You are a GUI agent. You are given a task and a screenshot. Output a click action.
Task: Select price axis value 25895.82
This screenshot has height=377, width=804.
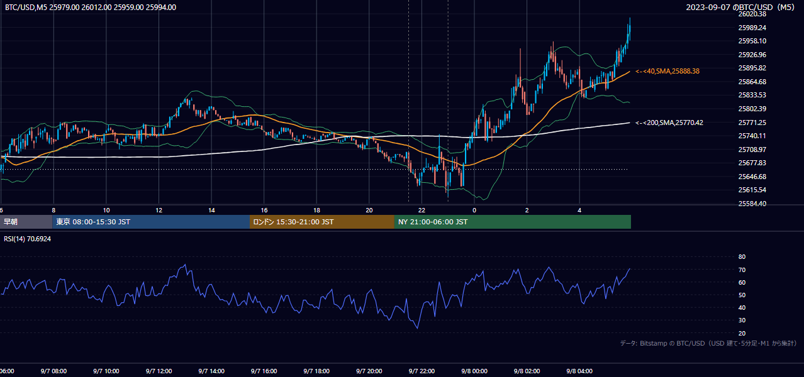coord(752,68)
